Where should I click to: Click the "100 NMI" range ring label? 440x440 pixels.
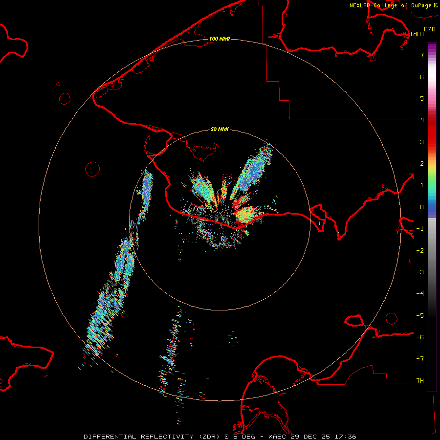click(x=220, y=39)
